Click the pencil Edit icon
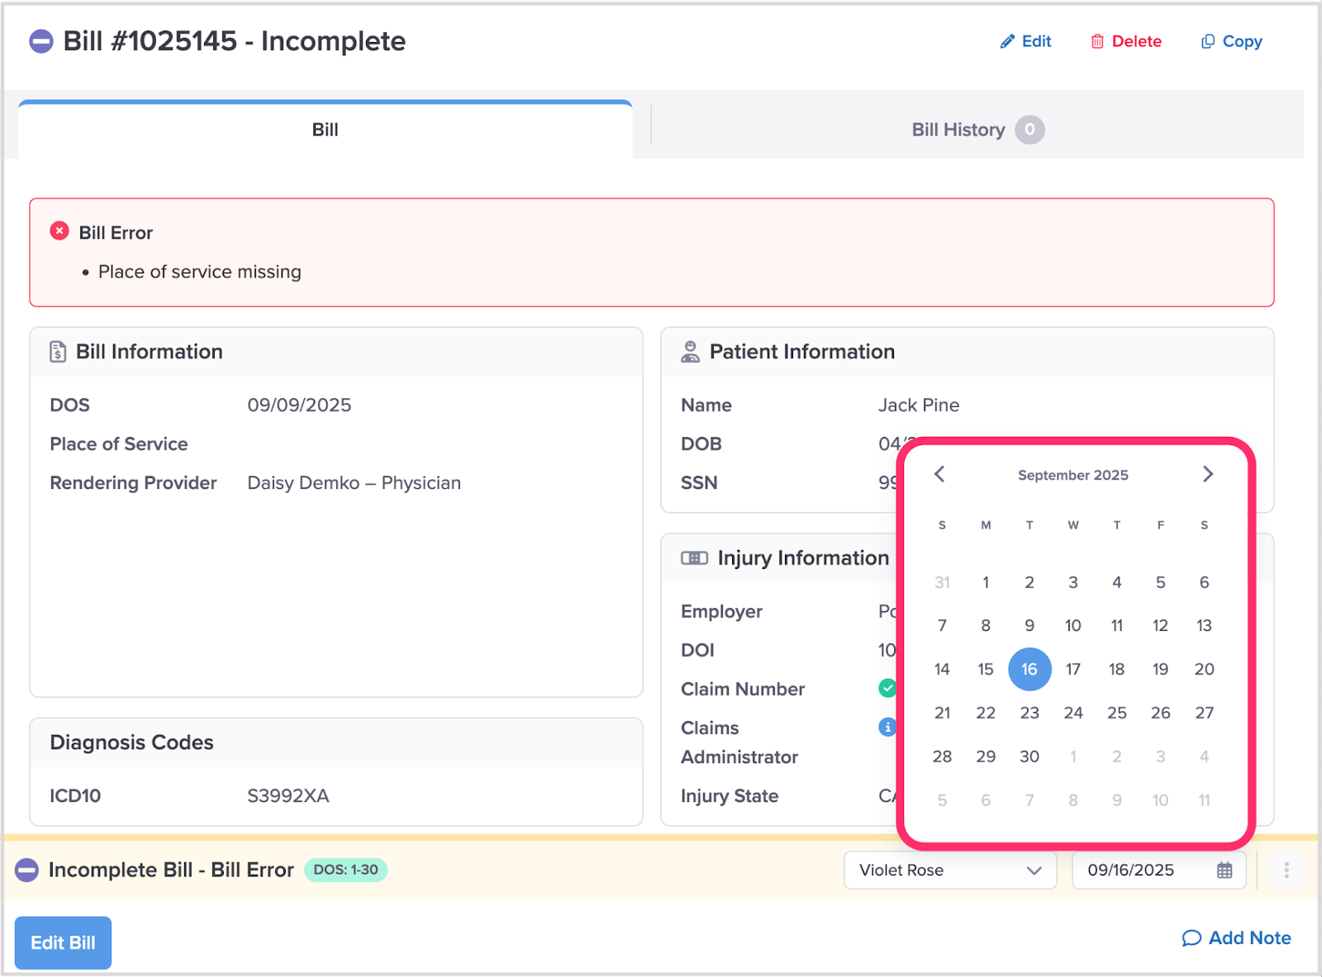 [x=1007, y=41]
